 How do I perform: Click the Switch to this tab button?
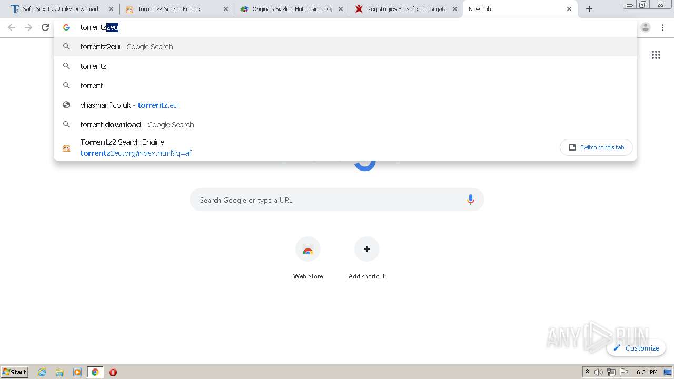[596, 147]
